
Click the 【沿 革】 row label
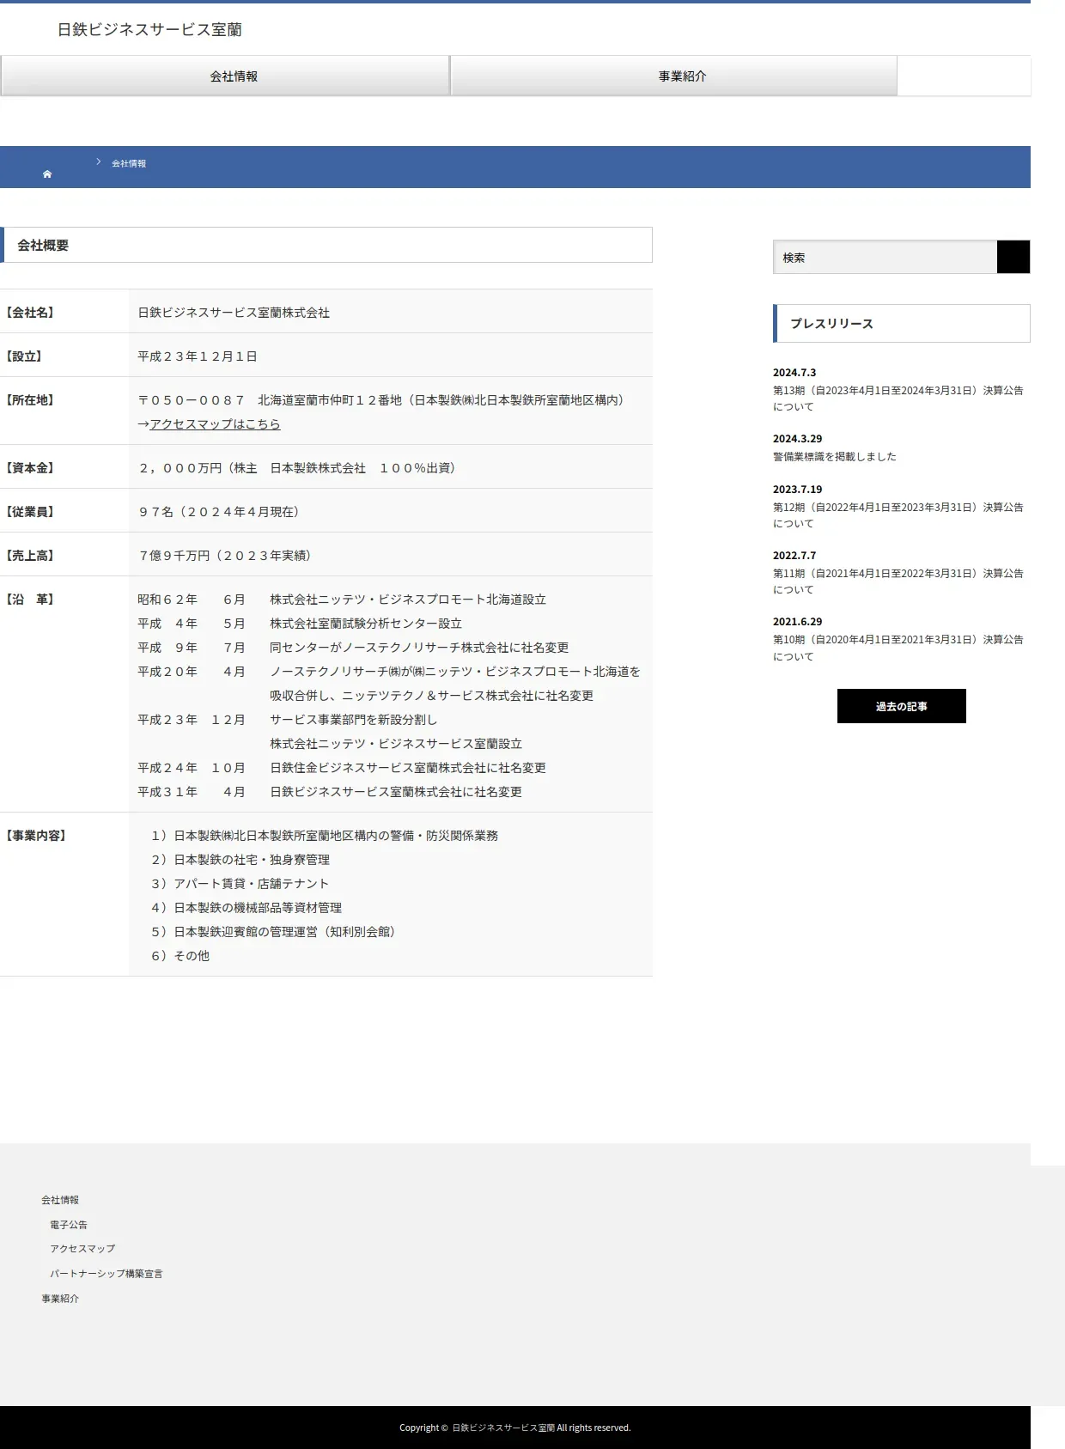(30, 600)
